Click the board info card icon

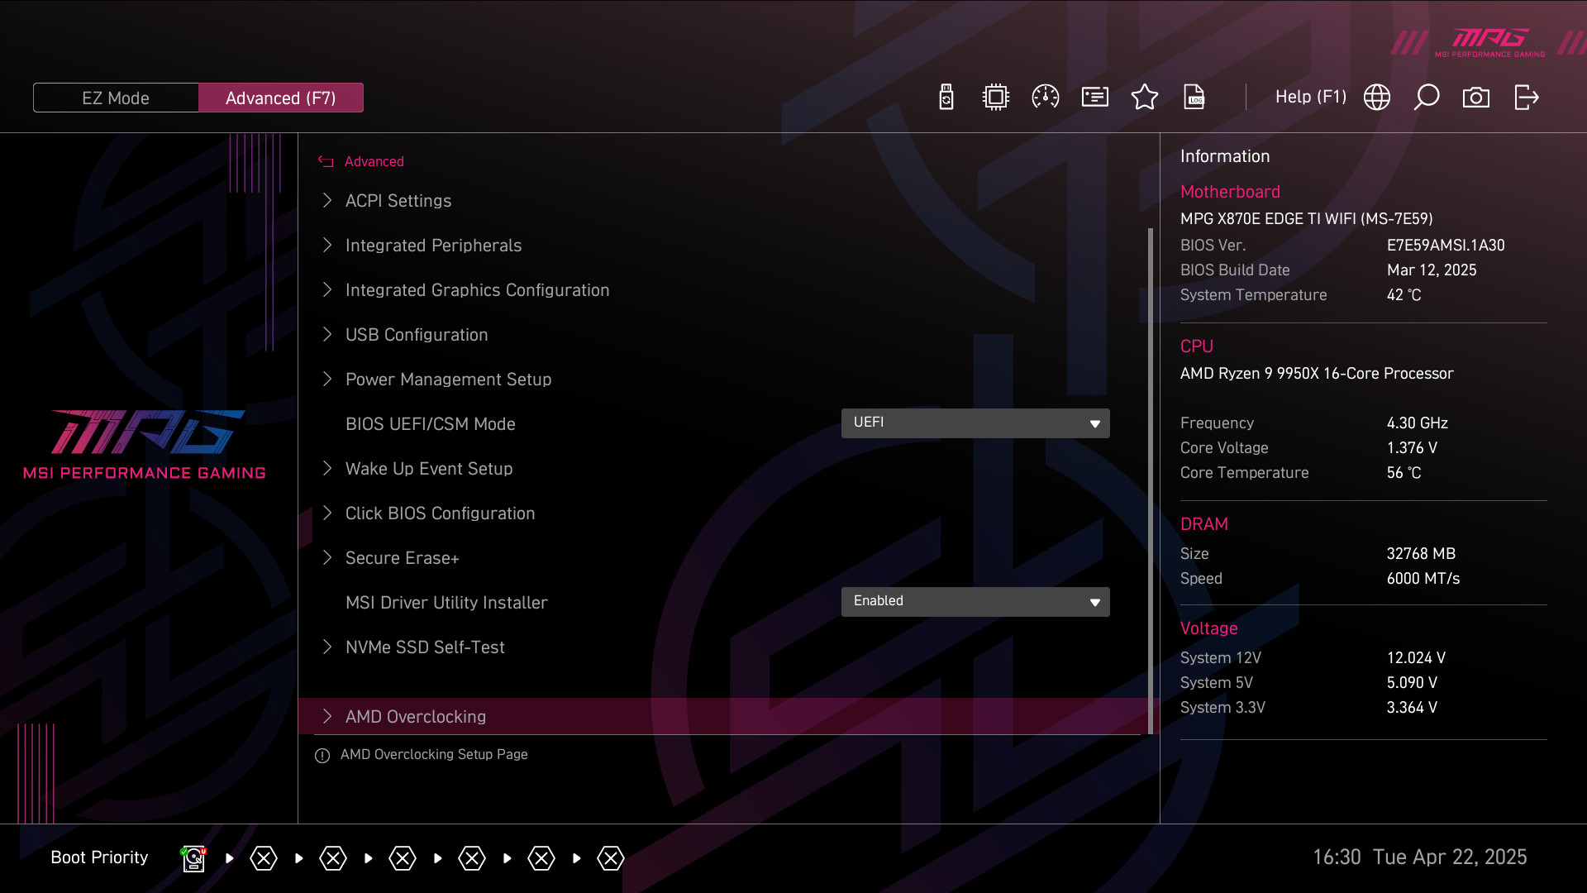(x=1095, y=98)
